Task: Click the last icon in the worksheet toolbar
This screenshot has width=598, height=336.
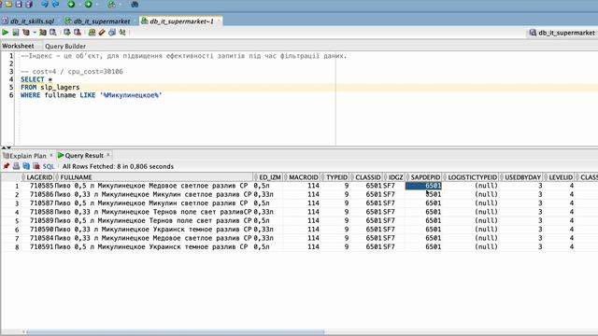Action: pos(122,33)
